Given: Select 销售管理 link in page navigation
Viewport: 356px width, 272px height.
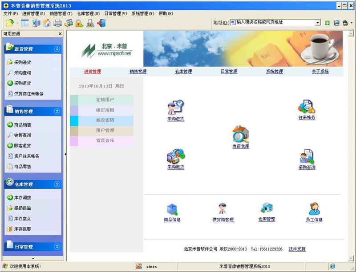Looking at the screenshot, I should click(138, 72).
